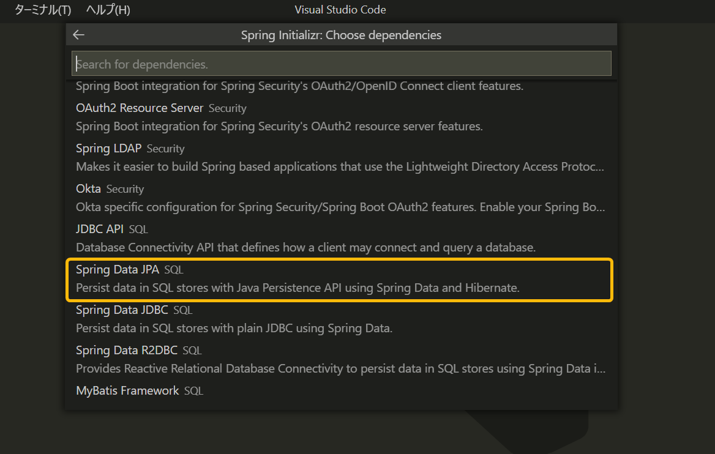
Task: Select the OAuth2 Resource Server dependency
Action: tap(140, 108)
